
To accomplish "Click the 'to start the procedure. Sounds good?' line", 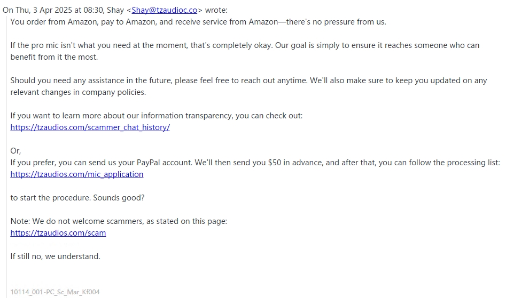I will click(x=77, y=198).
